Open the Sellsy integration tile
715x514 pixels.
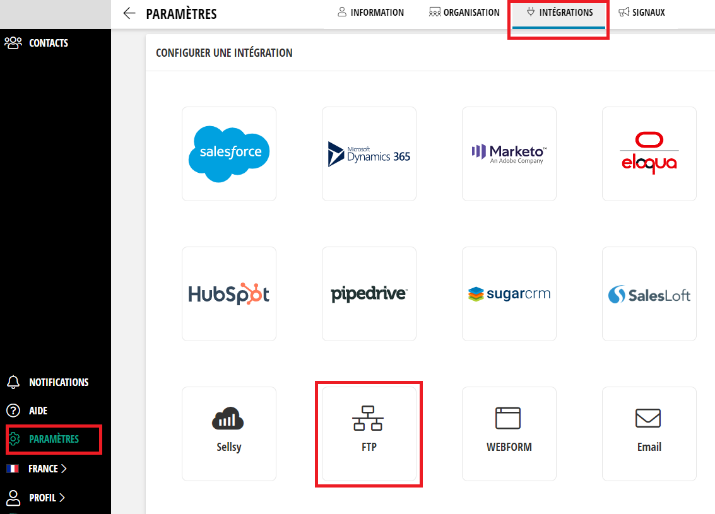(229, 434)
